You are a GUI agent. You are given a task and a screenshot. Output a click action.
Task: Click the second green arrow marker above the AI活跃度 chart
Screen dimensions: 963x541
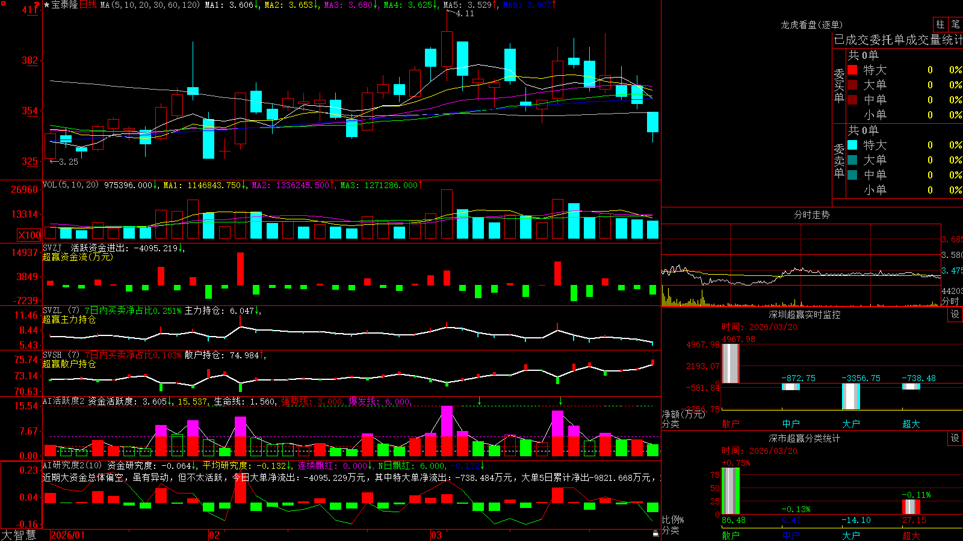(560, 401)
